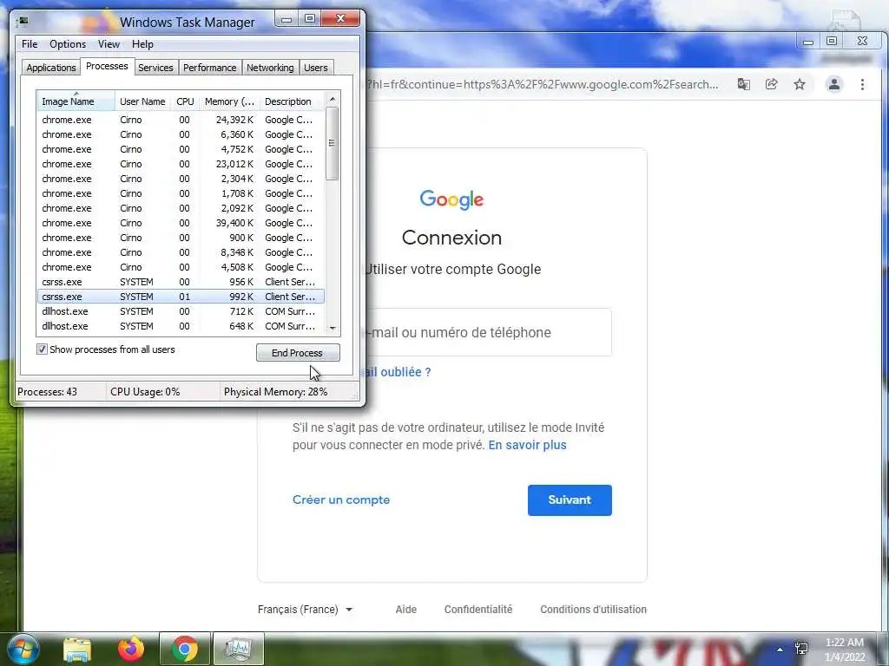
Task: Select the chrome.exe row using 23,012 K
Action: coord(181,164)
